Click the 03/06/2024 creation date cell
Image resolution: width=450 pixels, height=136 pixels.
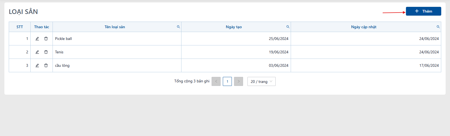coord(236,65)
